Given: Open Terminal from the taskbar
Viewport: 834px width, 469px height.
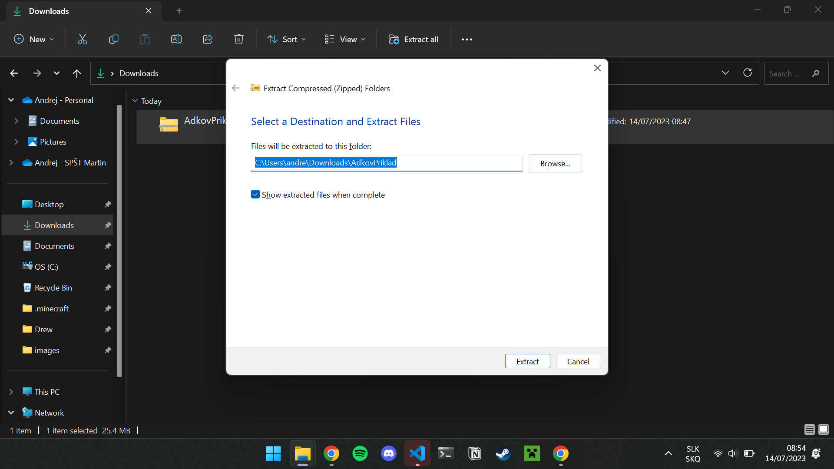Looking at the screenshot, I should (x=446, y=454).
